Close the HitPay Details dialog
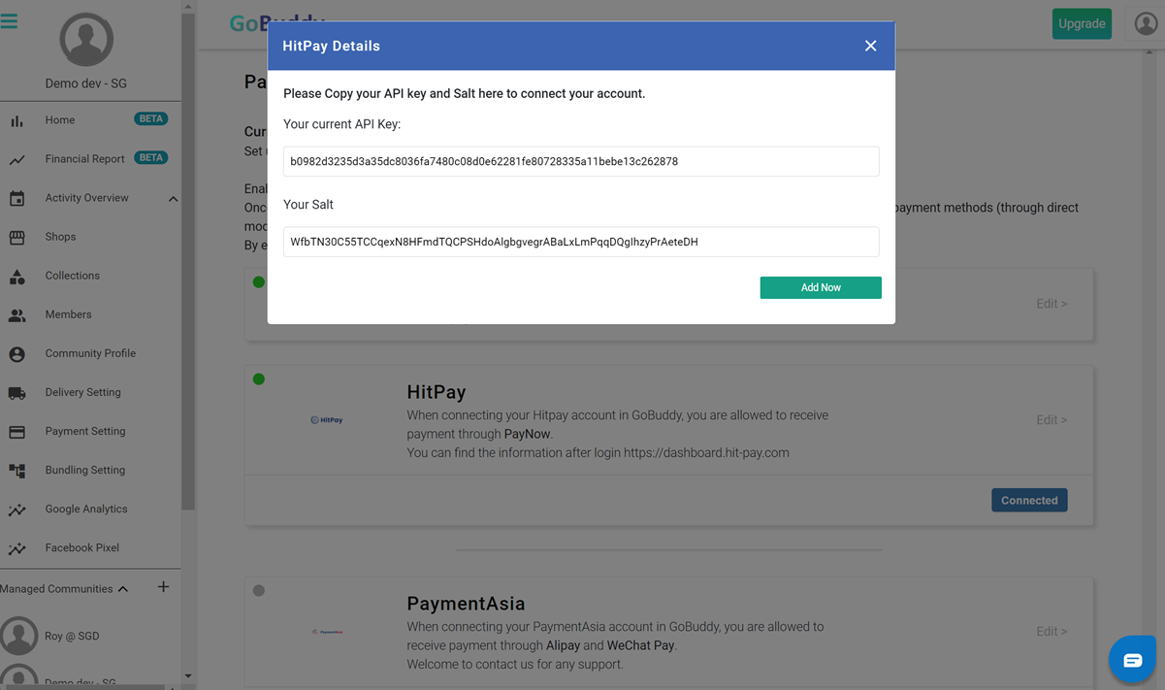This screenshot has width=1165, height=690. (870, 46)
